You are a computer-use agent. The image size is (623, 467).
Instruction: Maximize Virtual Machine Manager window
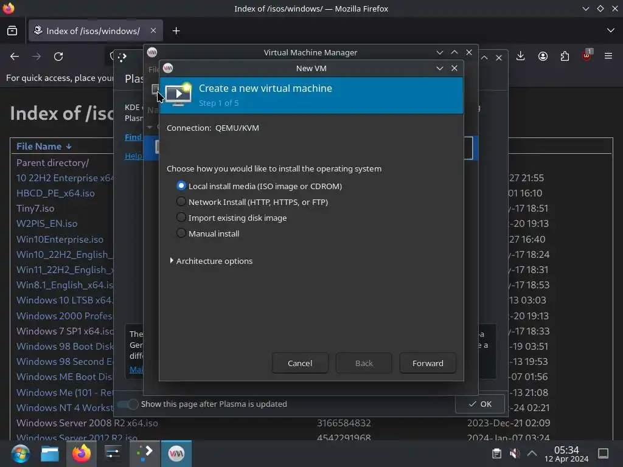point(454,52)
